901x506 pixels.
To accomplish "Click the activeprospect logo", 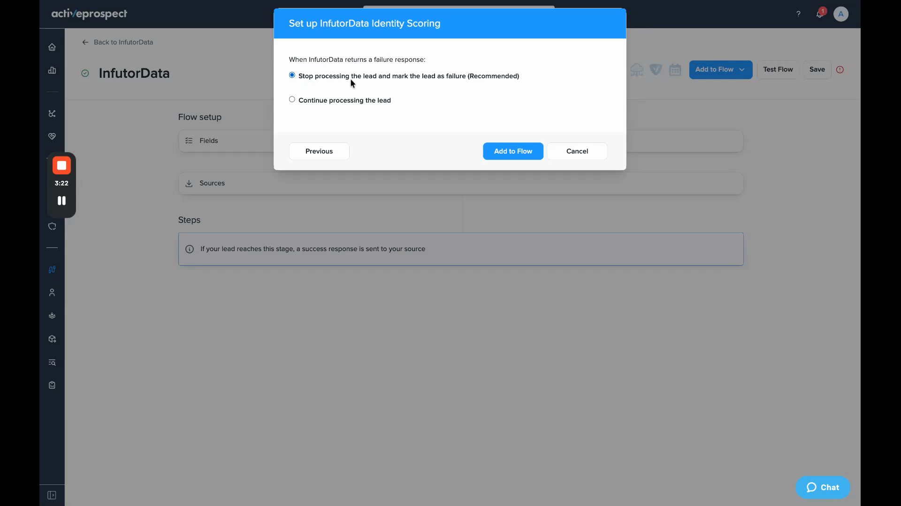I will coord(89,14).
